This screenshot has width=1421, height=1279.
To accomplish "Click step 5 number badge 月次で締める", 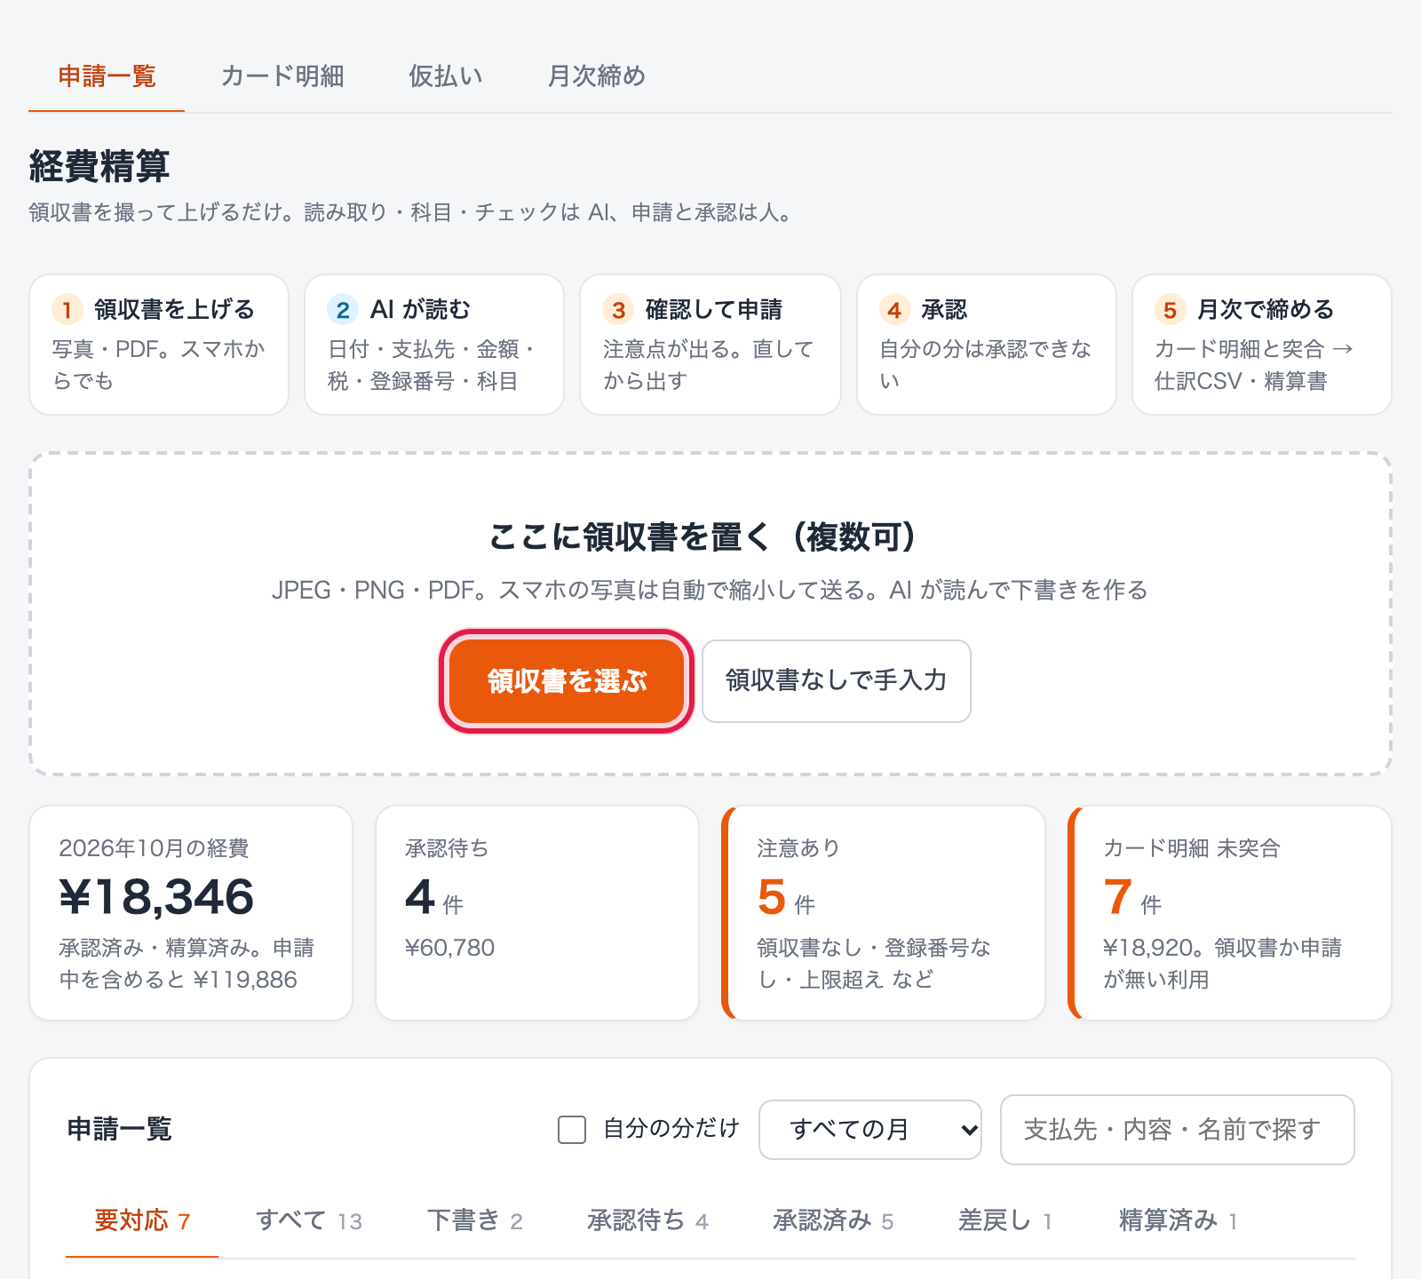I will [x=1170, y=310].
